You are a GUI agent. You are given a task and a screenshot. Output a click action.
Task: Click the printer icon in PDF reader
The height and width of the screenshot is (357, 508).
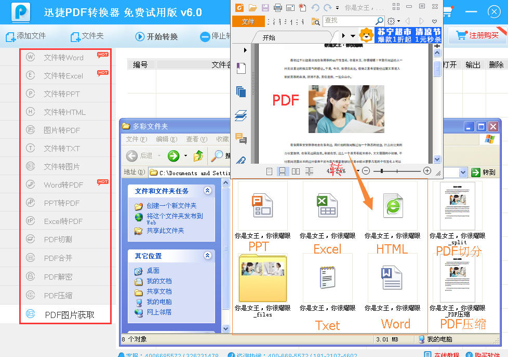278,7
